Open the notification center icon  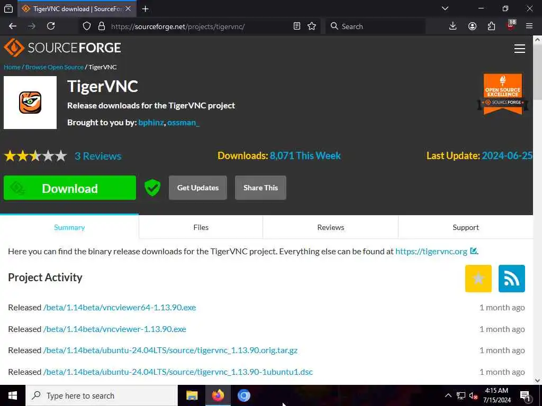[526, 396]
